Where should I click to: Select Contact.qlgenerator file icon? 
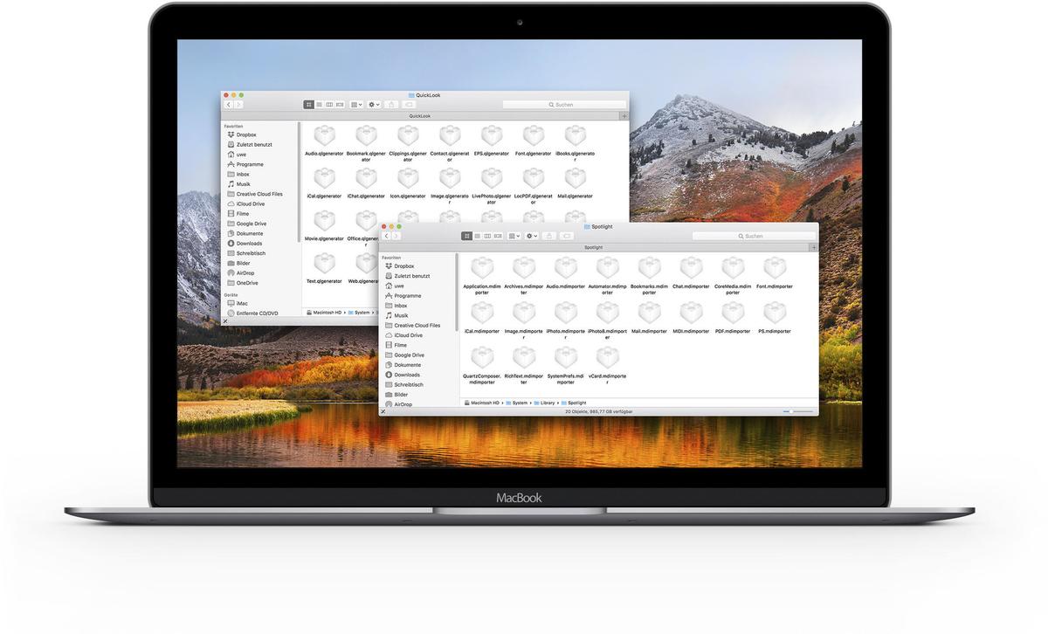(450, 136)
